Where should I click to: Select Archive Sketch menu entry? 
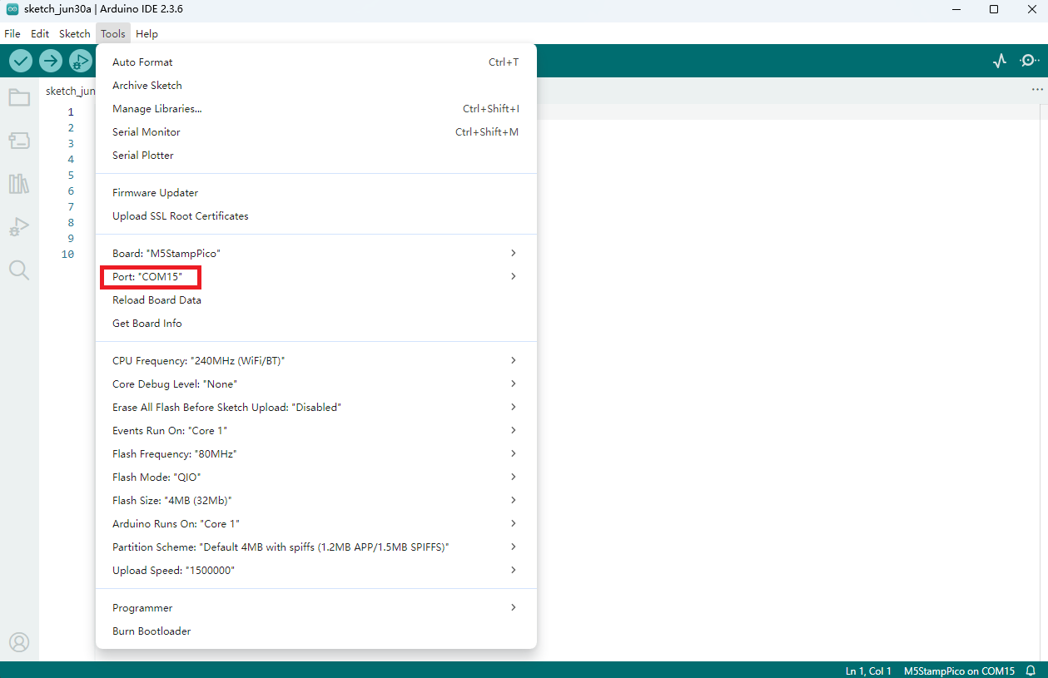coord(316,85)
